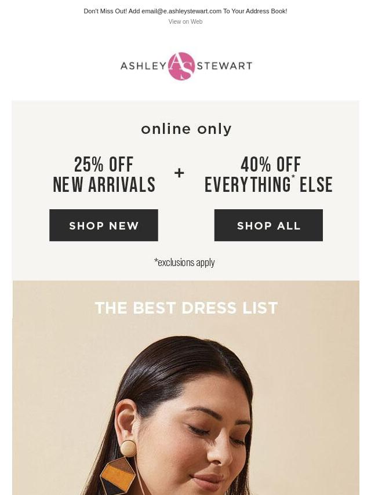Click the pink AS circle logo icon
The height and width of the screenshot is (495, 371).
tap(181, 66)
